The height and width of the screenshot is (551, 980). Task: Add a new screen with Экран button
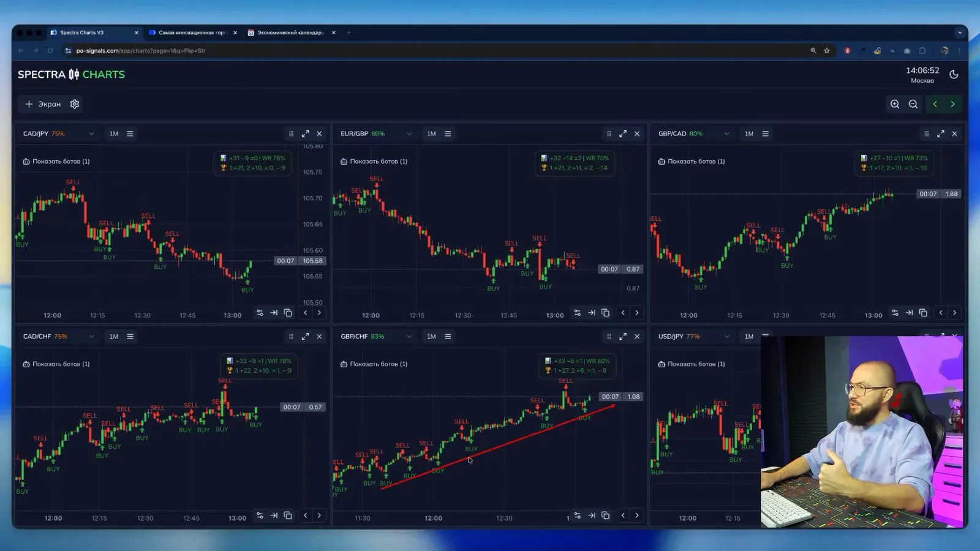(x=43, y=104)
